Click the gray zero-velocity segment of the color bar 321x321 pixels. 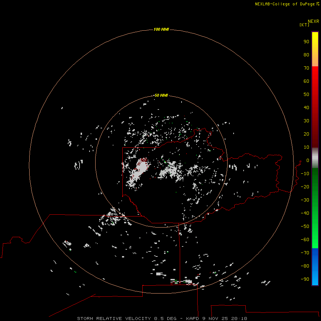pos(315,158)
